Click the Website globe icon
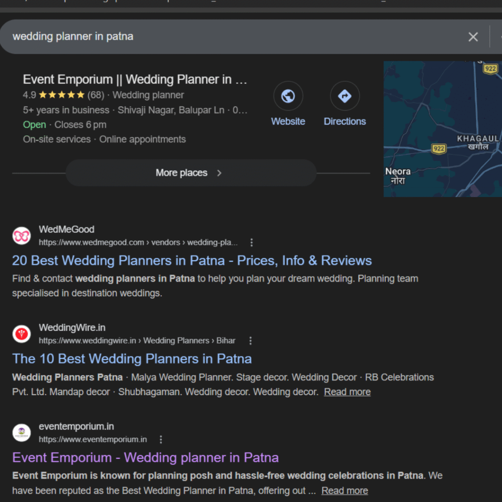This screenshot has width=502, height=502. pyautogui.click(x=288, y=96)
